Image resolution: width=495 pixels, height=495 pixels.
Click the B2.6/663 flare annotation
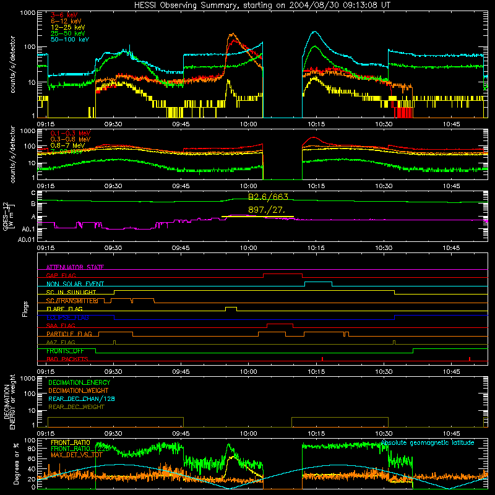coord(268,197)
